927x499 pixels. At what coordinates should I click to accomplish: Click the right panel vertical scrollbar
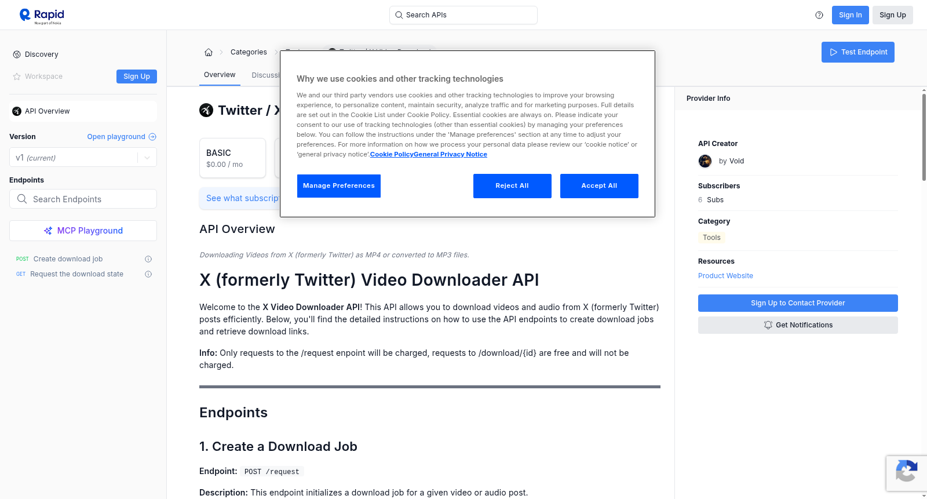click(x=924, y=137)
